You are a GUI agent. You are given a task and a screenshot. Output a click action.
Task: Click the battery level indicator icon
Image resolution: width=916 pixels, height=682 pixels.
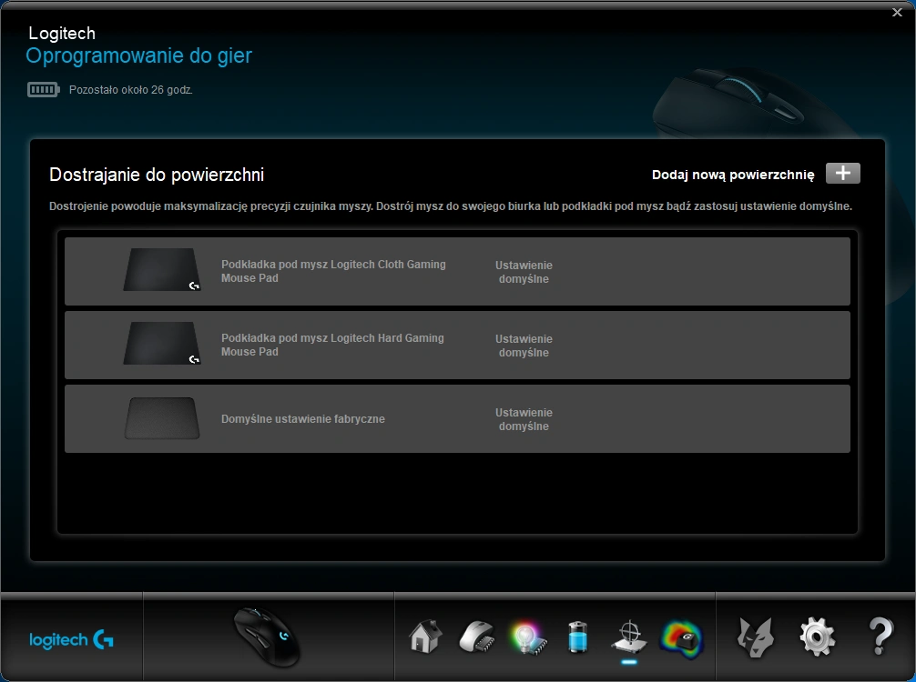tap(43, 90)
